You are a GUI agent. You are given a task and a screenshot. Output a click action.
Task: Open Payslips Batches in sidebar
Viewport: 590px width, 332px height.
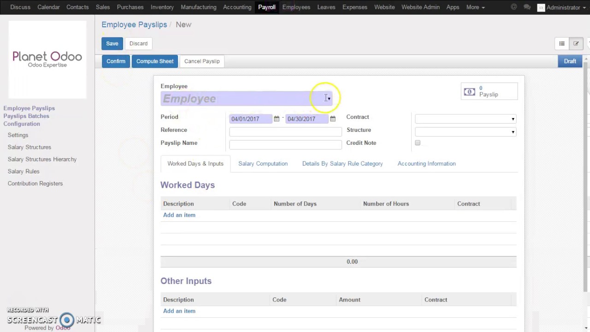(x=26, y=116)
